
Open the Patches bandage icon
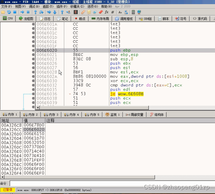click(x=83, y=12)
